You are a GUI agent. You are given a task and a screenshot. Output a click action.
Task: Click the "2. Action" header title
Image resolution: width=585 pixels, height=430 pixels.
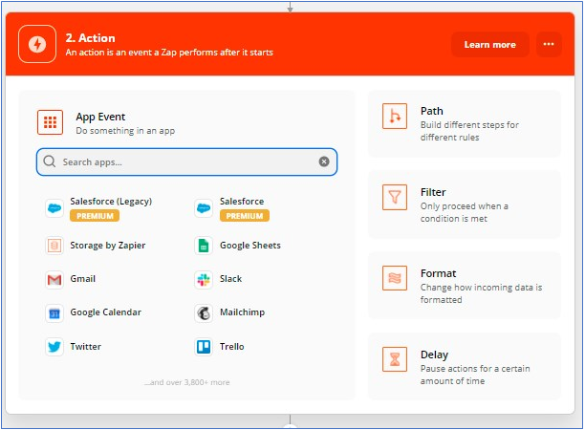coord(91,38)
